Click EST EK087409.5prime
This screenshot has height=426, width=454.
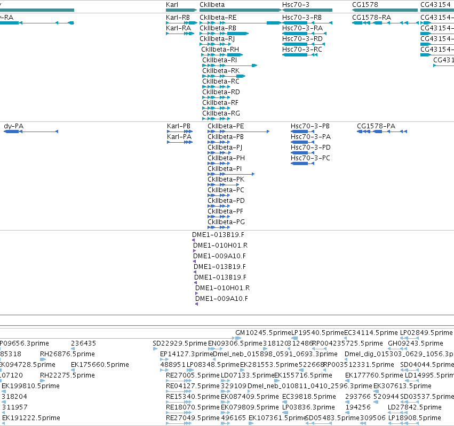[250, 397]
